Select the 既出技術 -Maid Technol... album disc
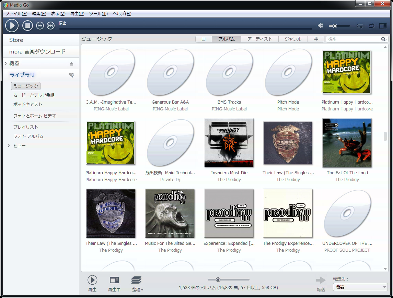Viewport: 393px width, 298px height. [x=171, y=143]
